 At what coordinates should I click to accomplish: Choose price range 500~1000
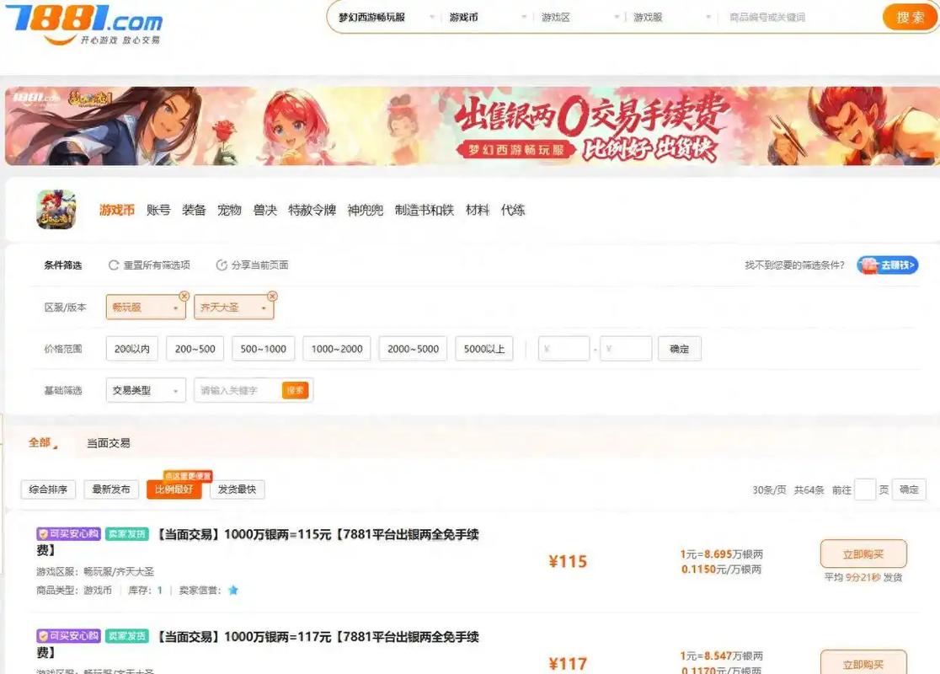click(263, 349)
